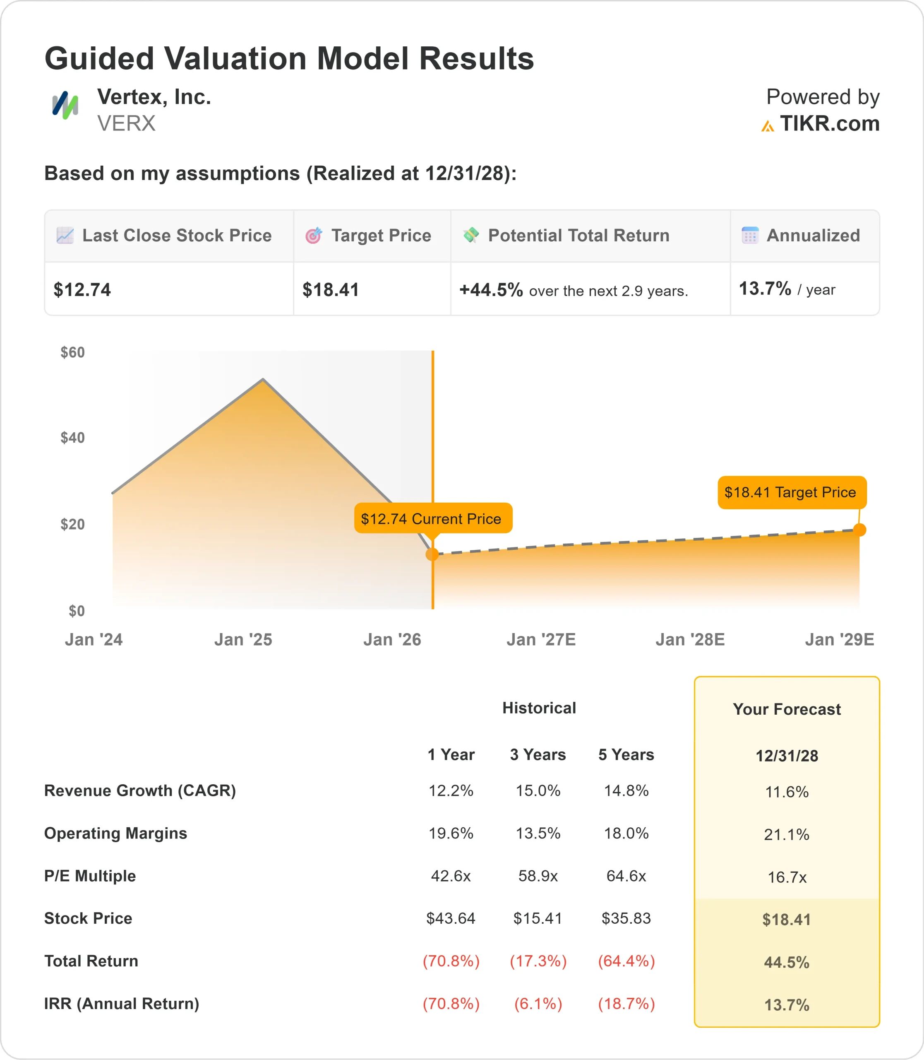Select the 3 Years historical column header
This screenshot has height=1060, width=924.
538,754
